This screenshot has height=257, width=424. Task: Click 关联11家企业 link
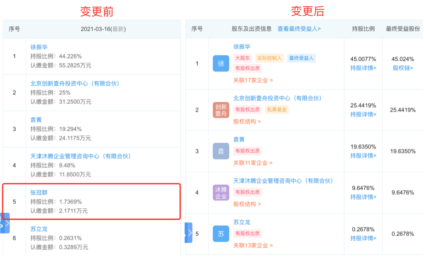tap(253, 163)
